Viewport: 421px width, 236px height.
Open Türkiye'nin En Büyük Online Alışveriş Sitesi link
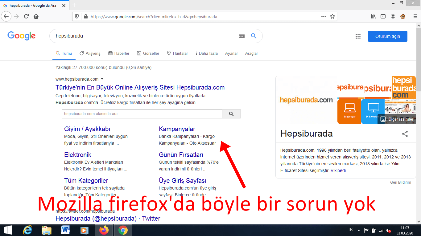click(x=140, y=87)
